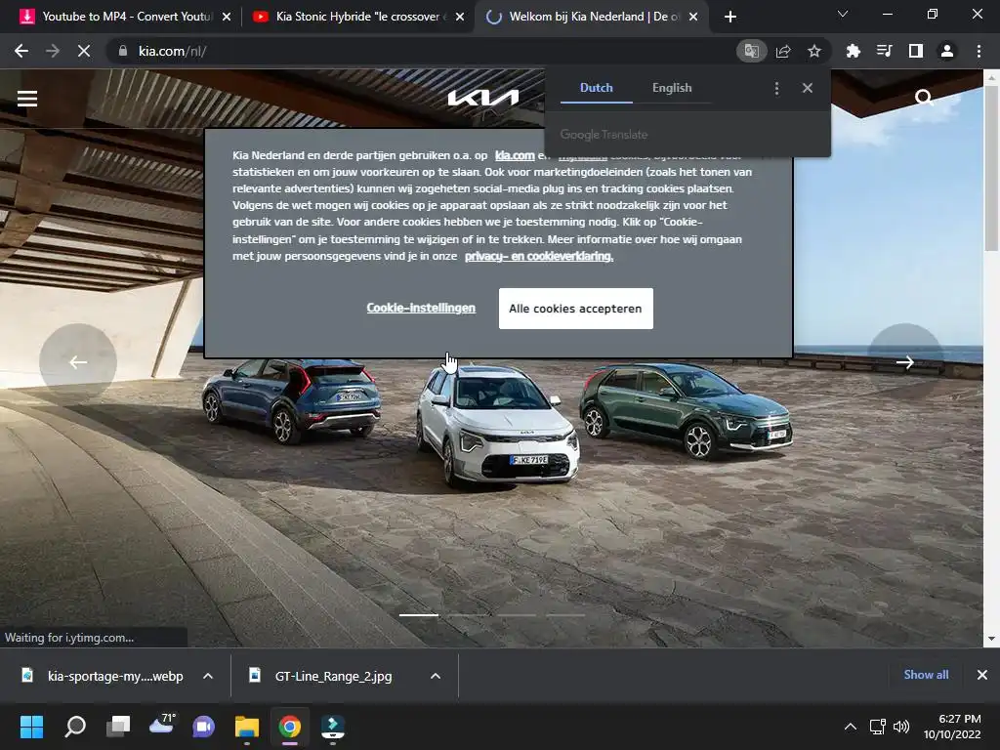Expand GT-Line_Range_2.jpg download options
The height and width of the screenshot is (750, 1000).
pos(436,676)
